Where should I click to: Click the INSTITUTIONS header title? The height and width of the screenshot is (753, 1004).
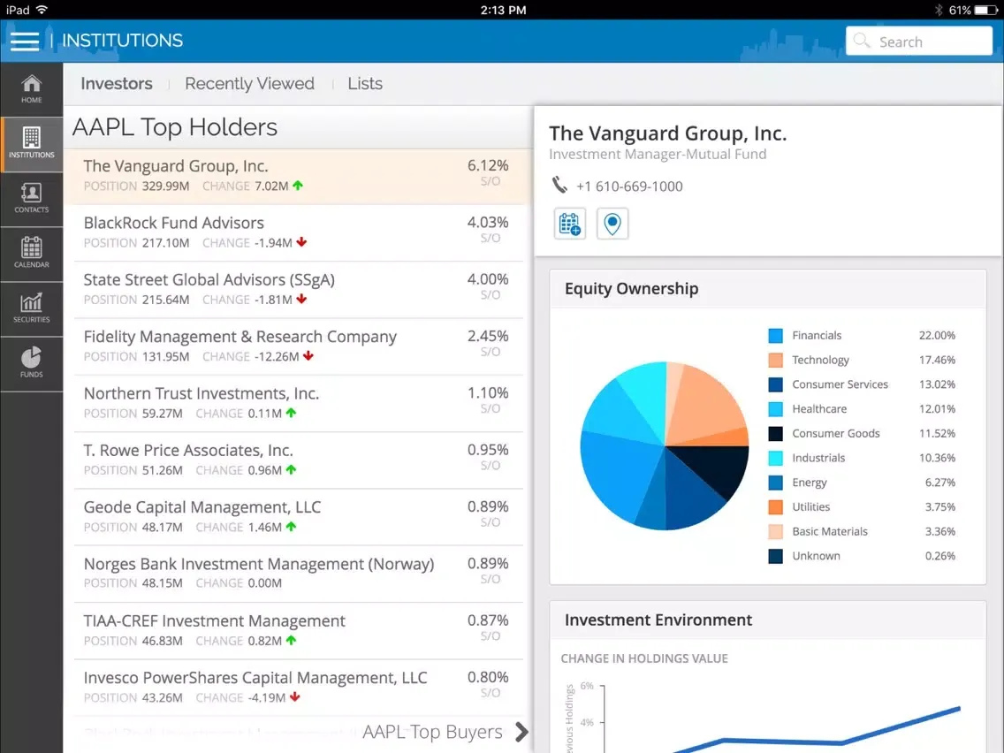pyautogui.click(x=122, y=41)
